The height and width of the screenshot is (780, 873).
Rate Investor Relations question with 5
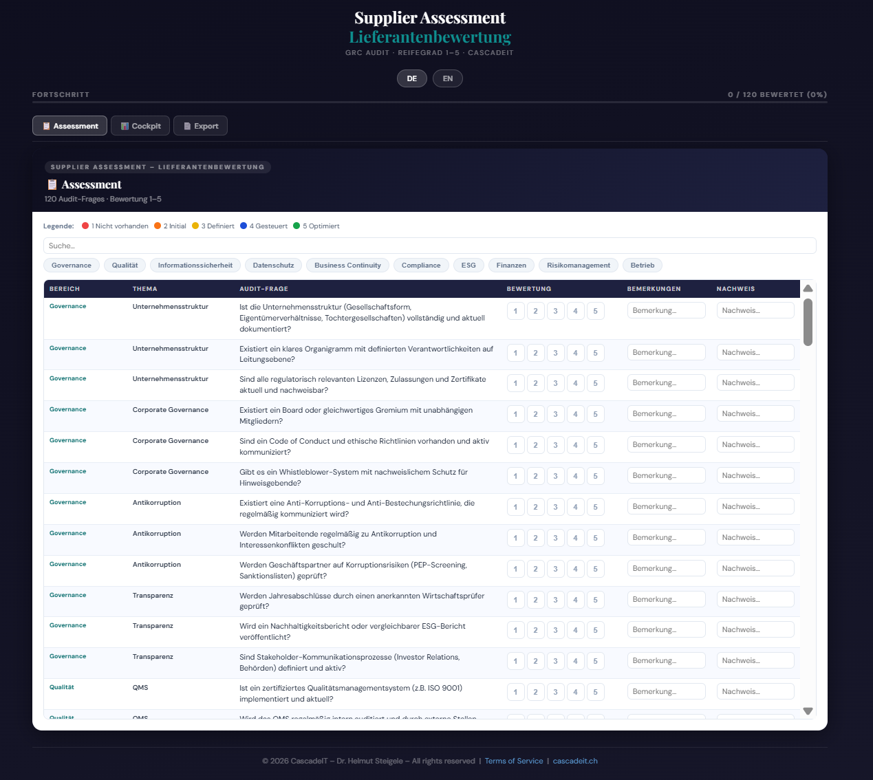[x=596, y=661]
